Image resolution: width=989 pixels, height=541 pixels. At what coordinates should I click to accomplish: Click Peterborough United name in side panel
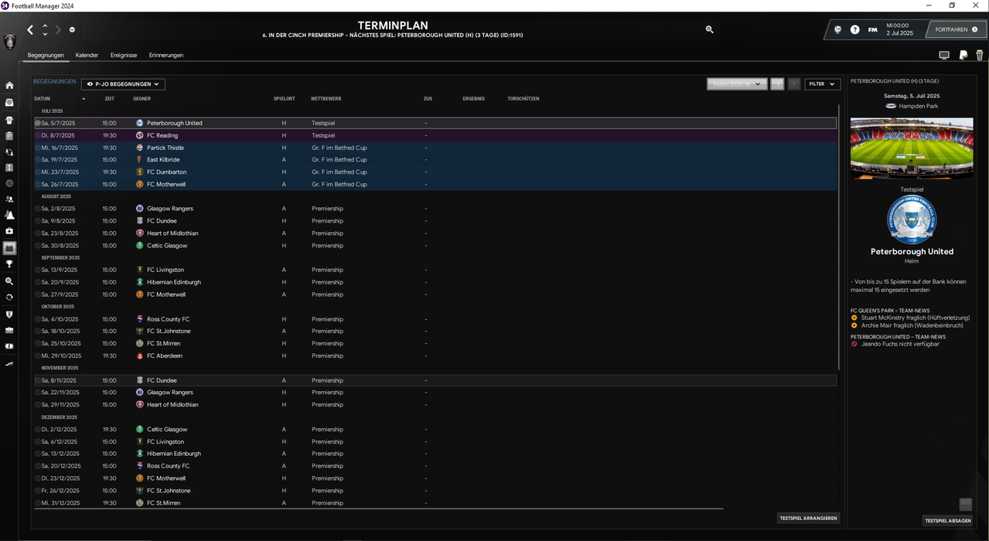point(912,251)
